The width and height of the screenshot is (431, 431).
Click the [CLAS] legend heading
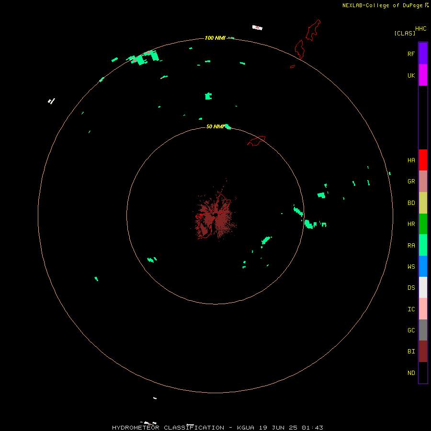pos(405,33)
